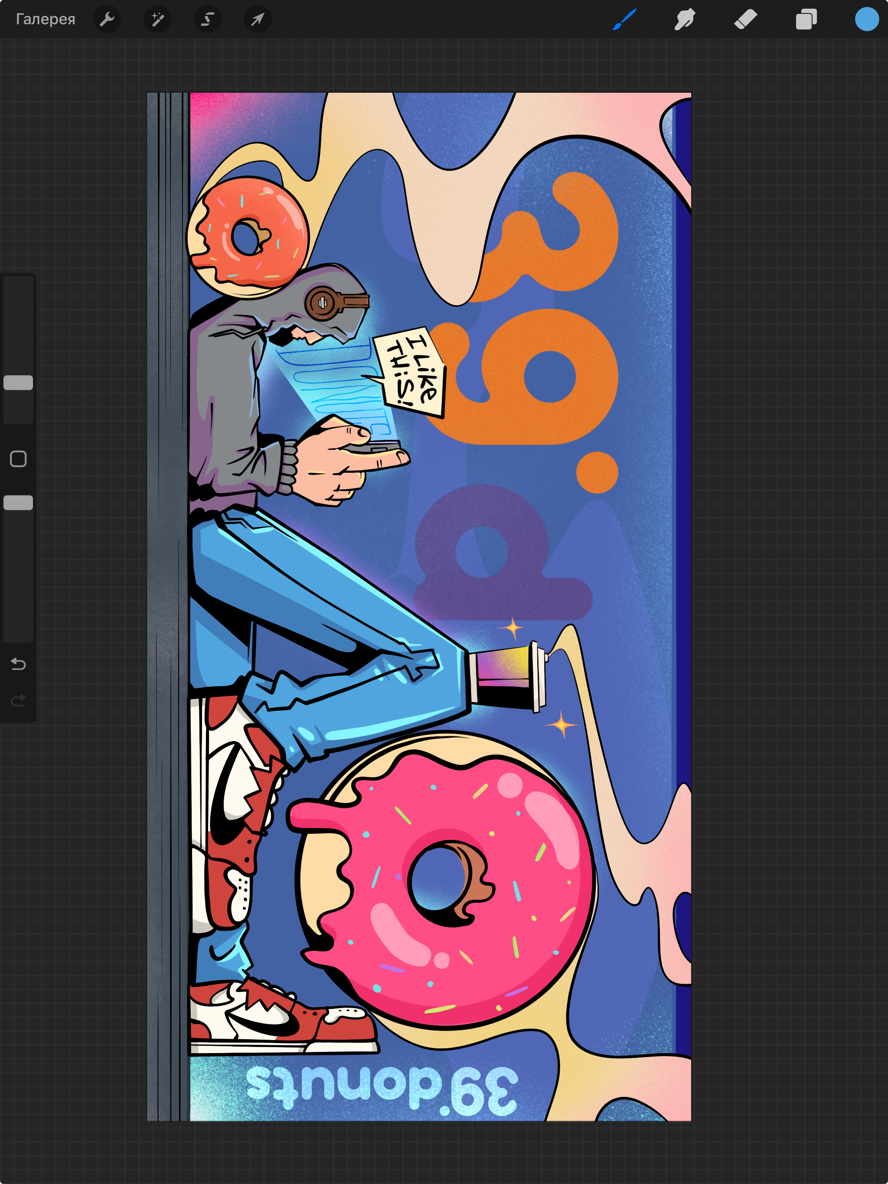Open the Actions menu with the wrench icon
Image resolution: width=888 pixels, height=1184 pixels.
pyautogui.click(x=107, y=19)
